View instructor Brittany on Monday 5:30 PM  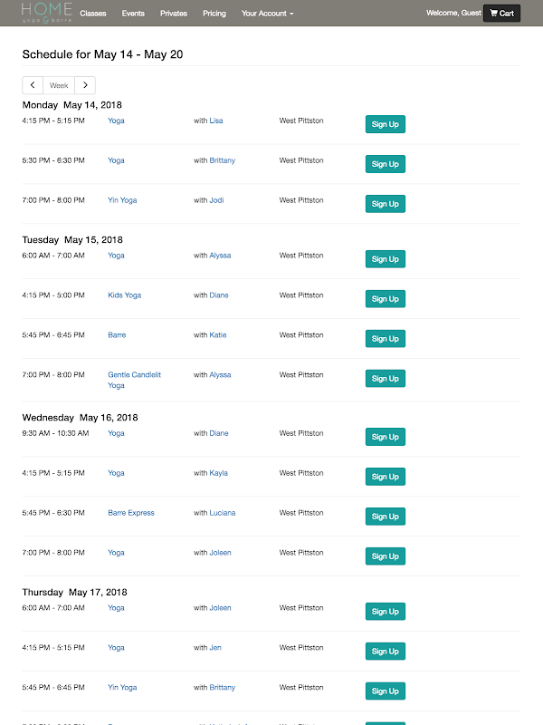tap(222, 160)
